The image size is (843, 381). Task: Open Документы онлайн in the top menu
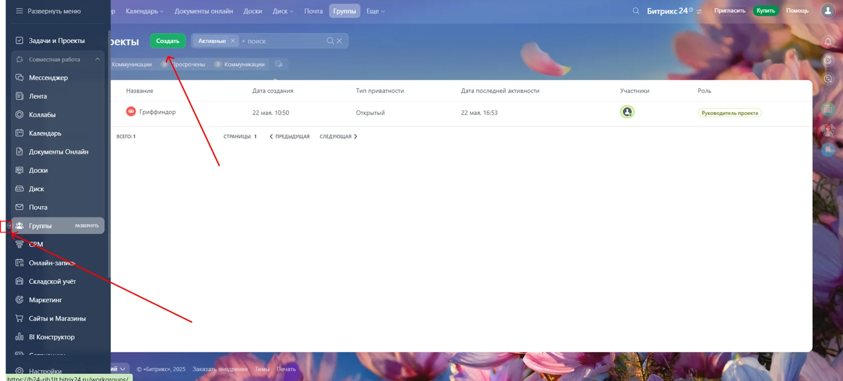pyautogui.click(x=203, y=11)
